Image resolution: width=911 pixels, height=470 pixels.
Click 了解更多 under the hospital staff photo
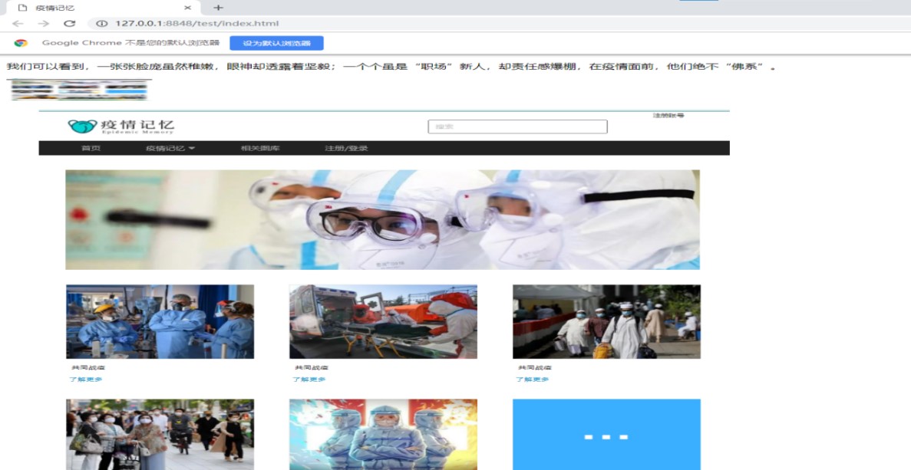coord(85,380)
